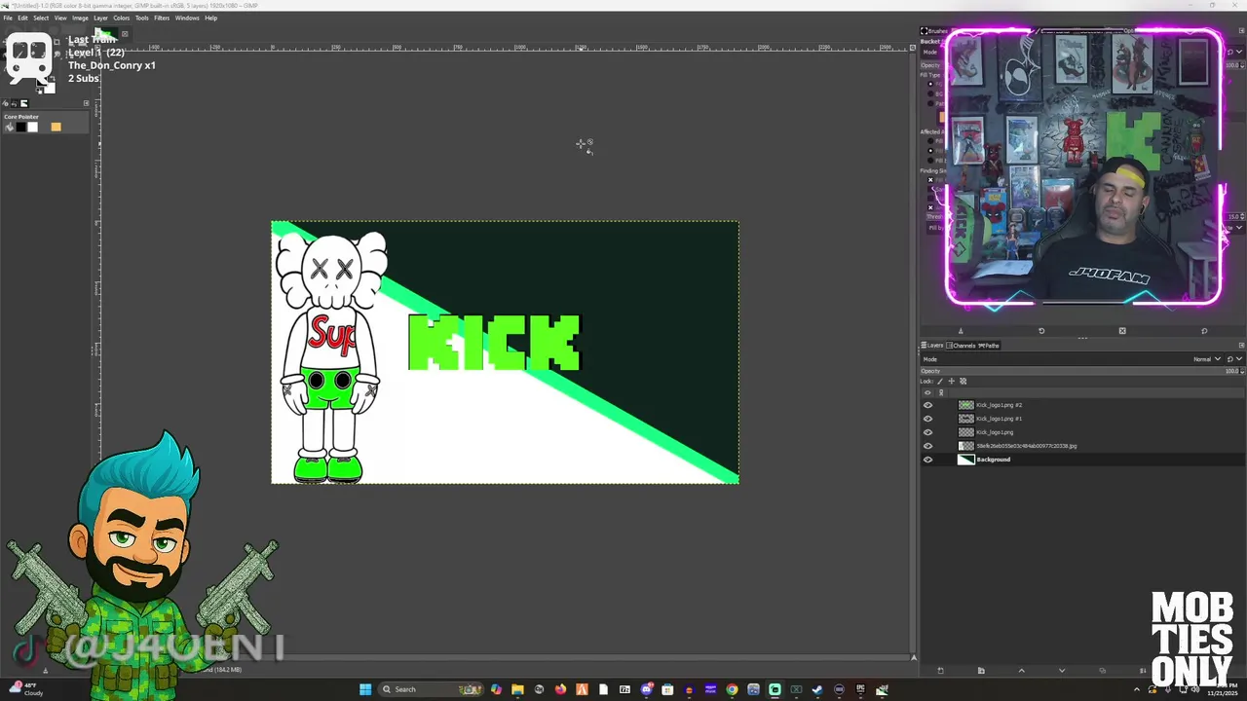
Task: Raise the selected layer one step
Action: (1021, 671)
